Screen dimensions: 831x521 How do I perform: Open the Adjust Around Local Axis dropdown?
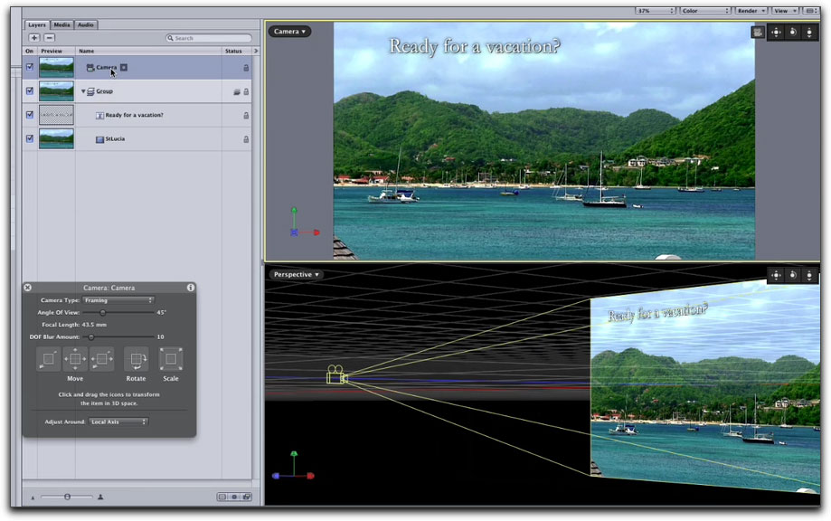click(x=118, y=422)
